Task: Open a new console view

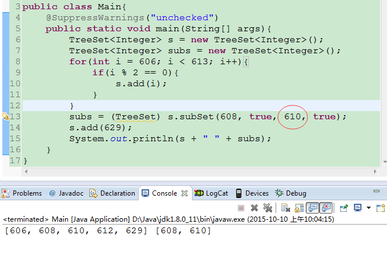Action: [381, 208]
